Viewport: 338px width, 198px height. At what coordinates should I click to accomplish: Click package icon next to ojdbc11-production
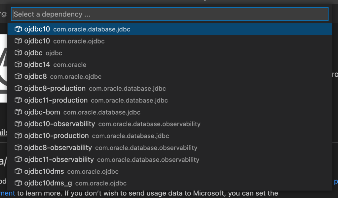(18, 100)
